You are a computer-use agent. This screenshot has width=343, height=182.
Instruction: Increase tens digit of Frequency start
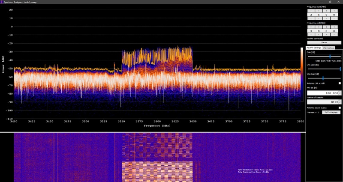coord(326,11)
